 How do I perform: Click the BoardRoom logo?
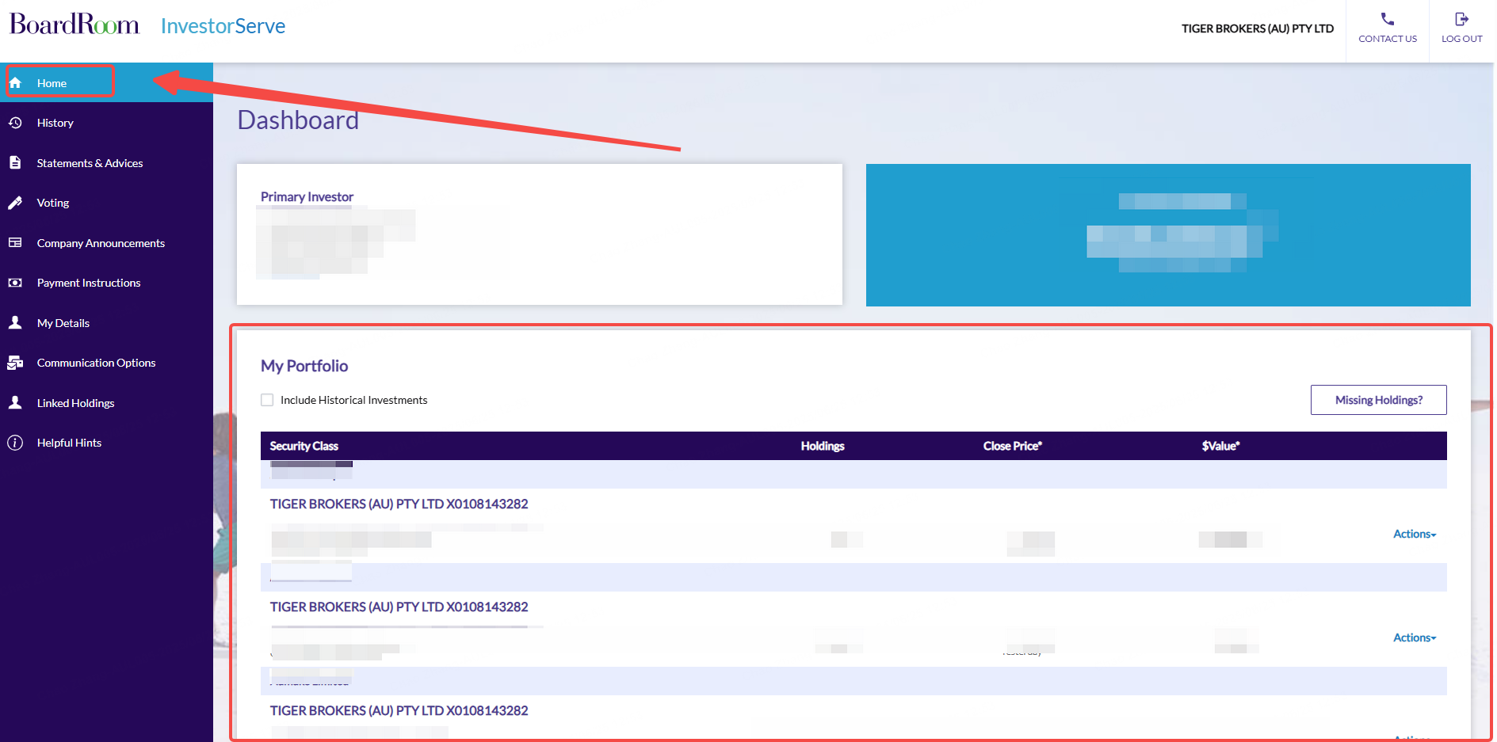coord(74,24)
